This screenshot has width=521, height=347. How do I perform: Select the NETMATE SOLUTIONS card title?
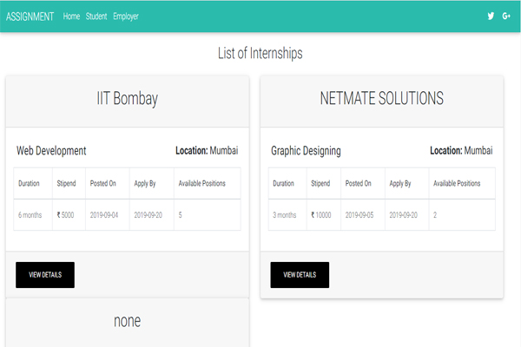(382, 98)
